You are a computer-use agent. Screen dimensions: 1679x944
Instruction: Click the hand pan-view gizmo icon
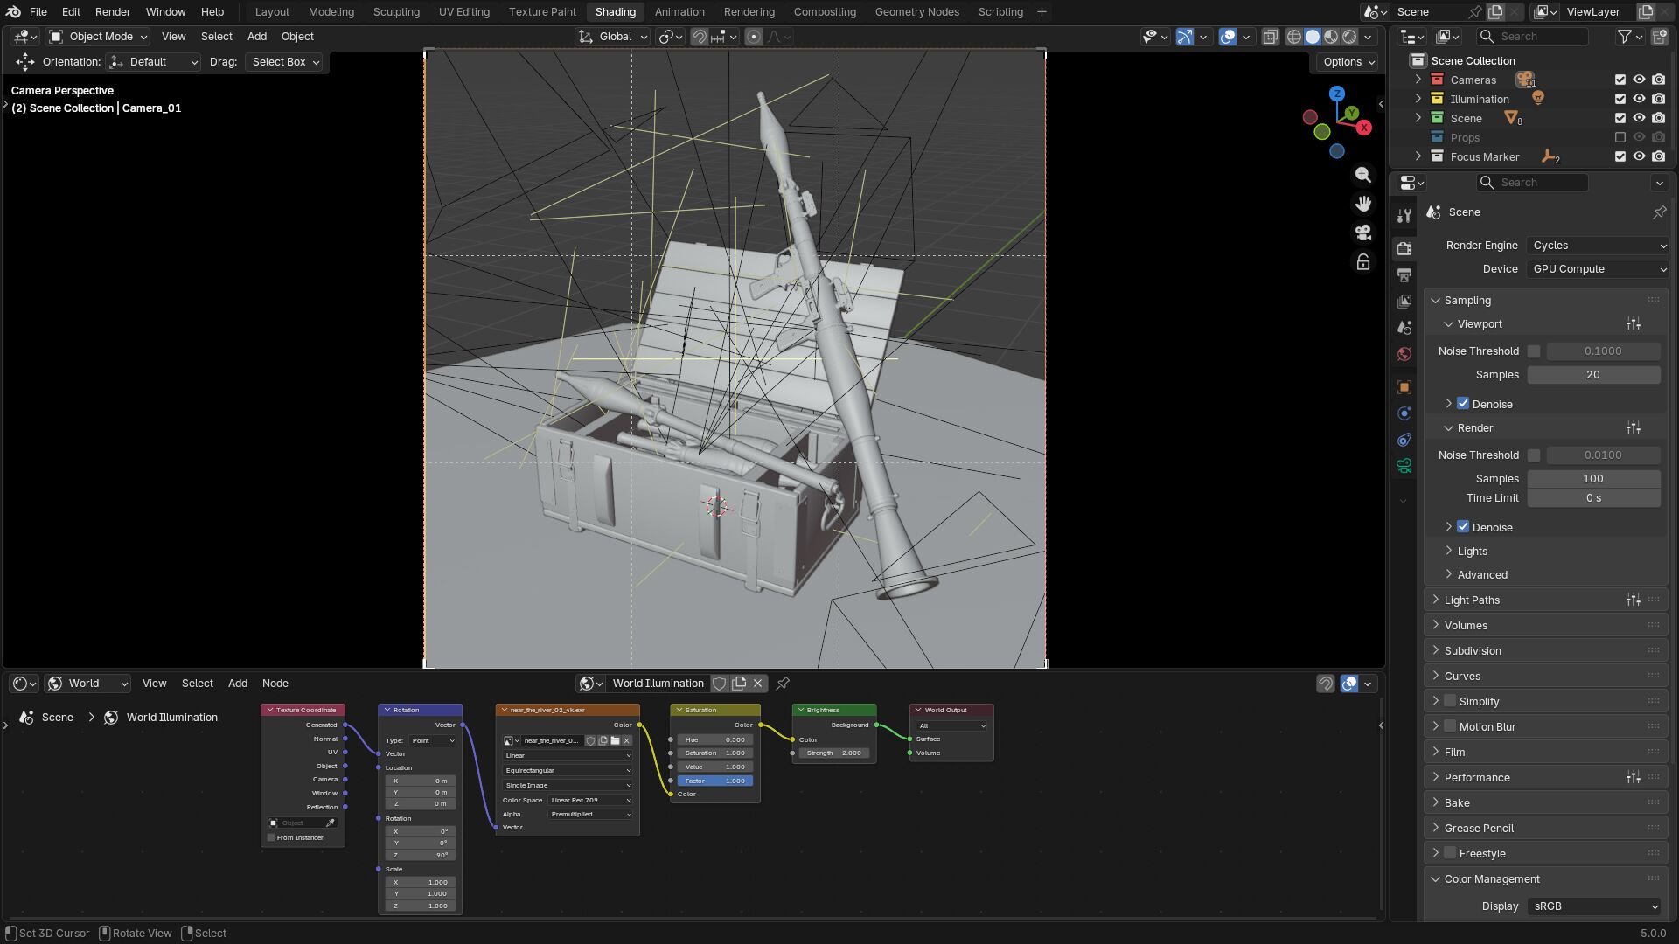tap(1362, 204)
